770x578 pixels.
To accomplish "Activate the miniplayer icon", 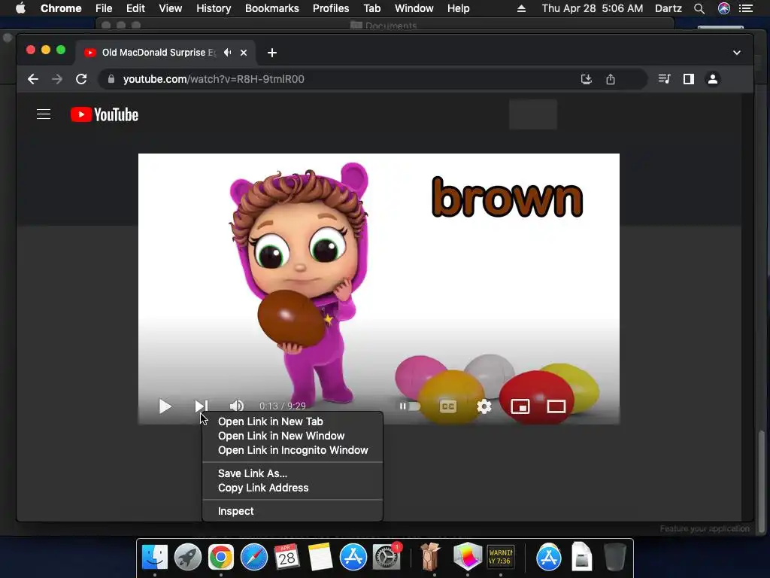I will (520, 406).
